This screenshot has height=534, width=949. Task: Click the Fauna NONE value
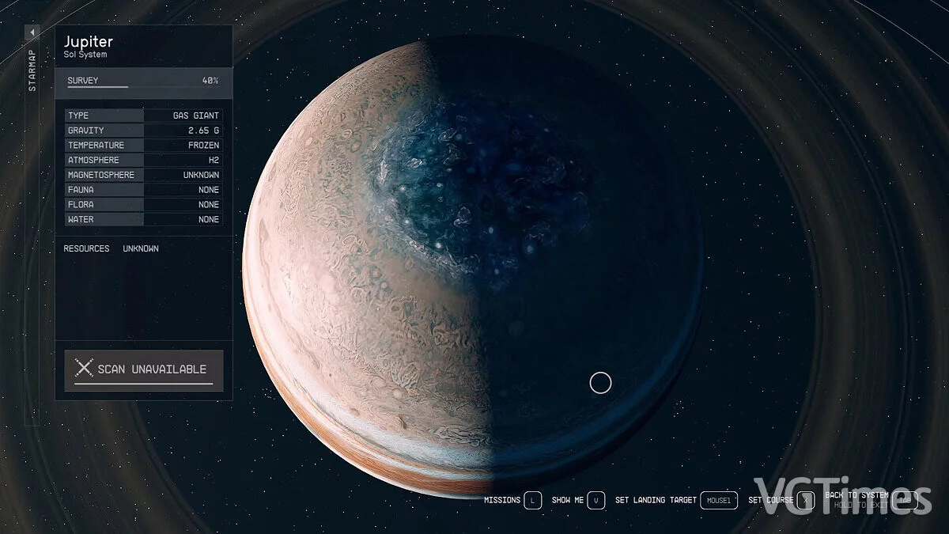[209, 190]
